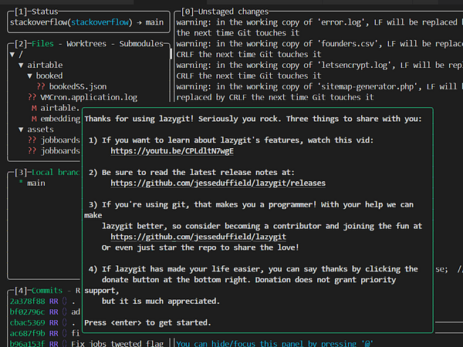Screen dimensions: 463x347
Task: Collapse the root '/' folder
Action: tap(12, 55)
